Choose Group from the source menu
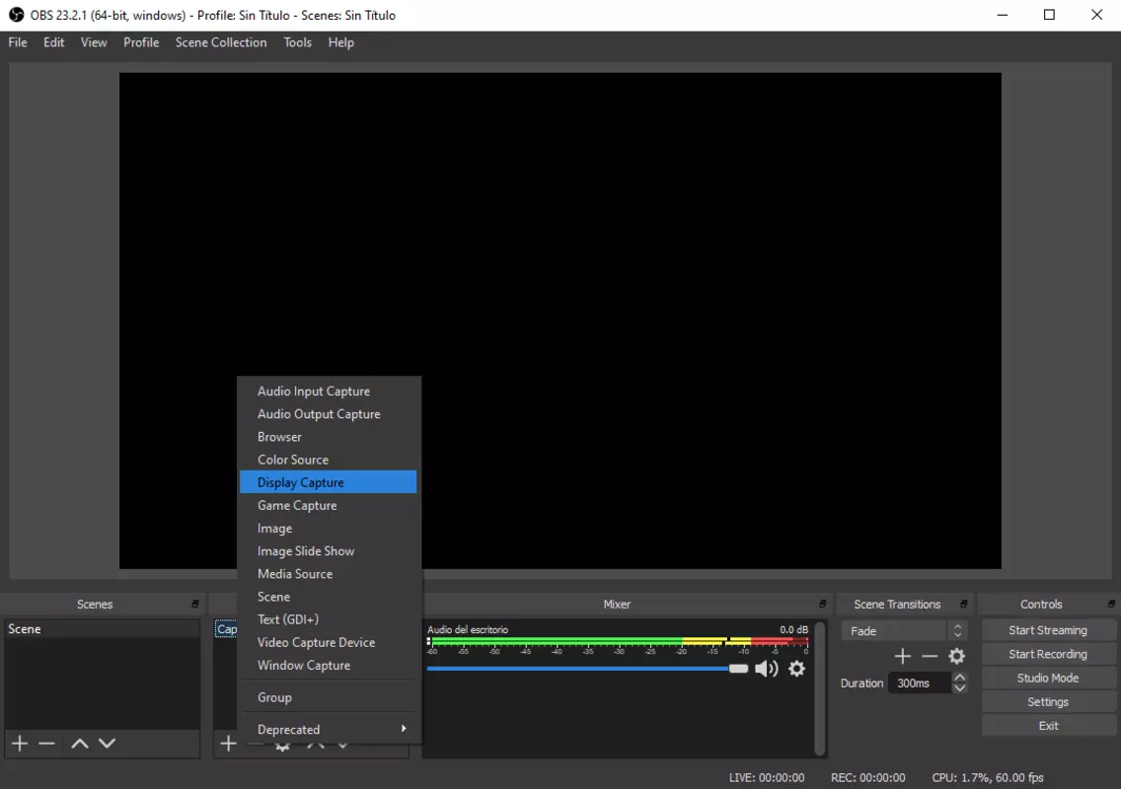The height and width of the screenshot is (789, 1121). (x=329, y=697)
